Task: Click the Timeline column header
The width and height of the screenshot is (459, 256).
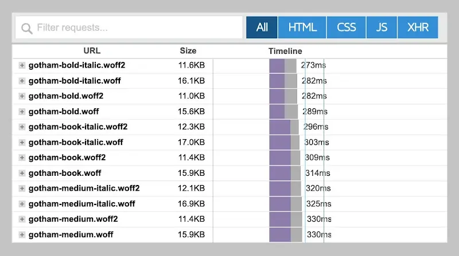Action: [285, 51]
